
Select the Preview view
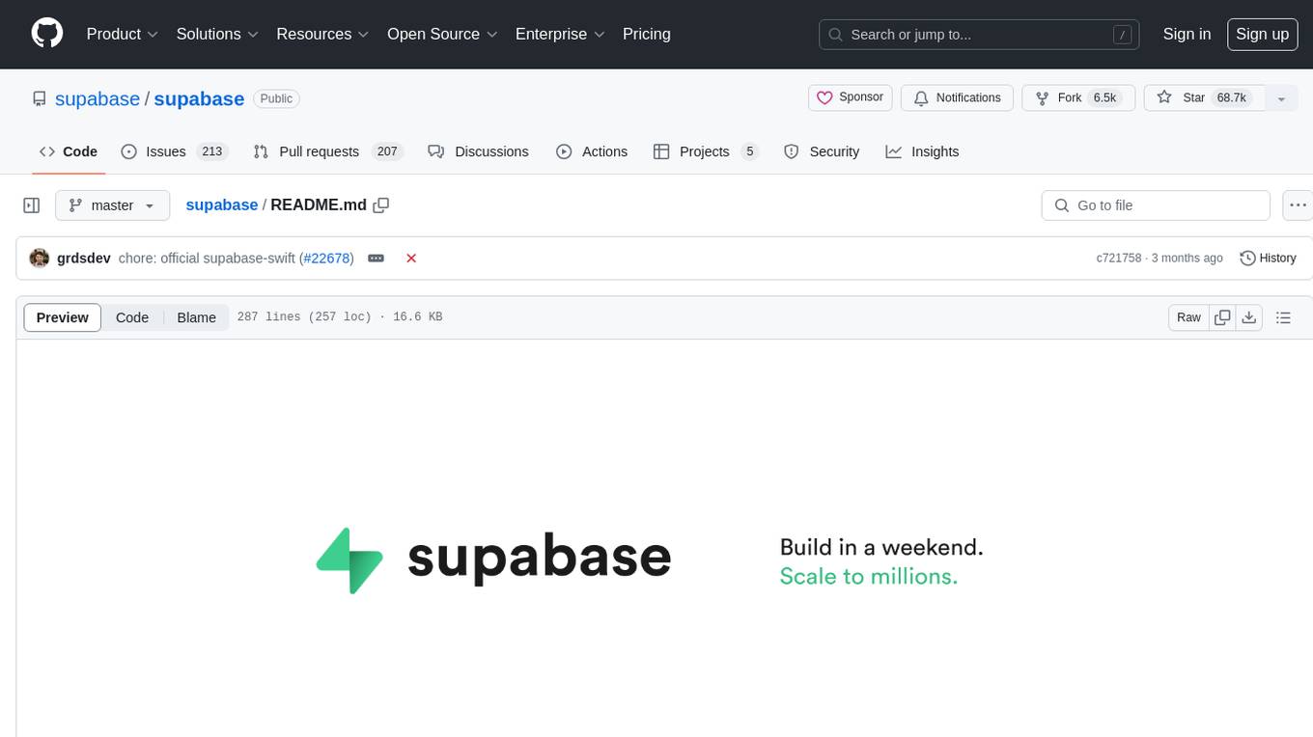[63, 317]
